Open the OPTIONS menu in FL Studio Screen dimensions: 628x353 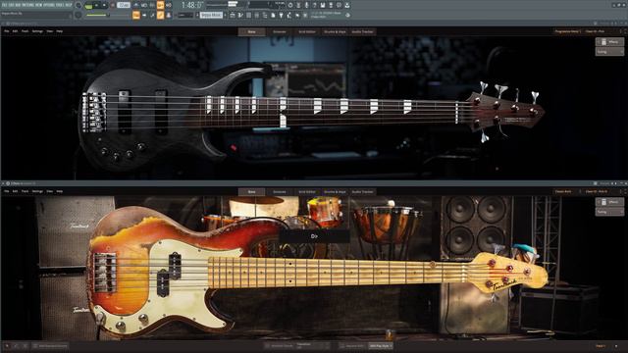click(48, 5)
